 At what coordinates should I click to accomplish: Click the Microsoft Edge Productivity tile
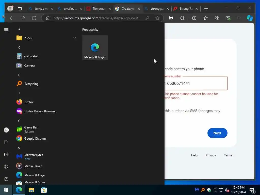click(x=95, y=47)
